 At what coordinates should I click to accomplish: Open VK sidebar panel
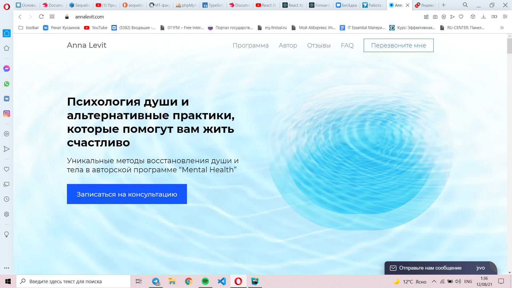pos(7,99)
